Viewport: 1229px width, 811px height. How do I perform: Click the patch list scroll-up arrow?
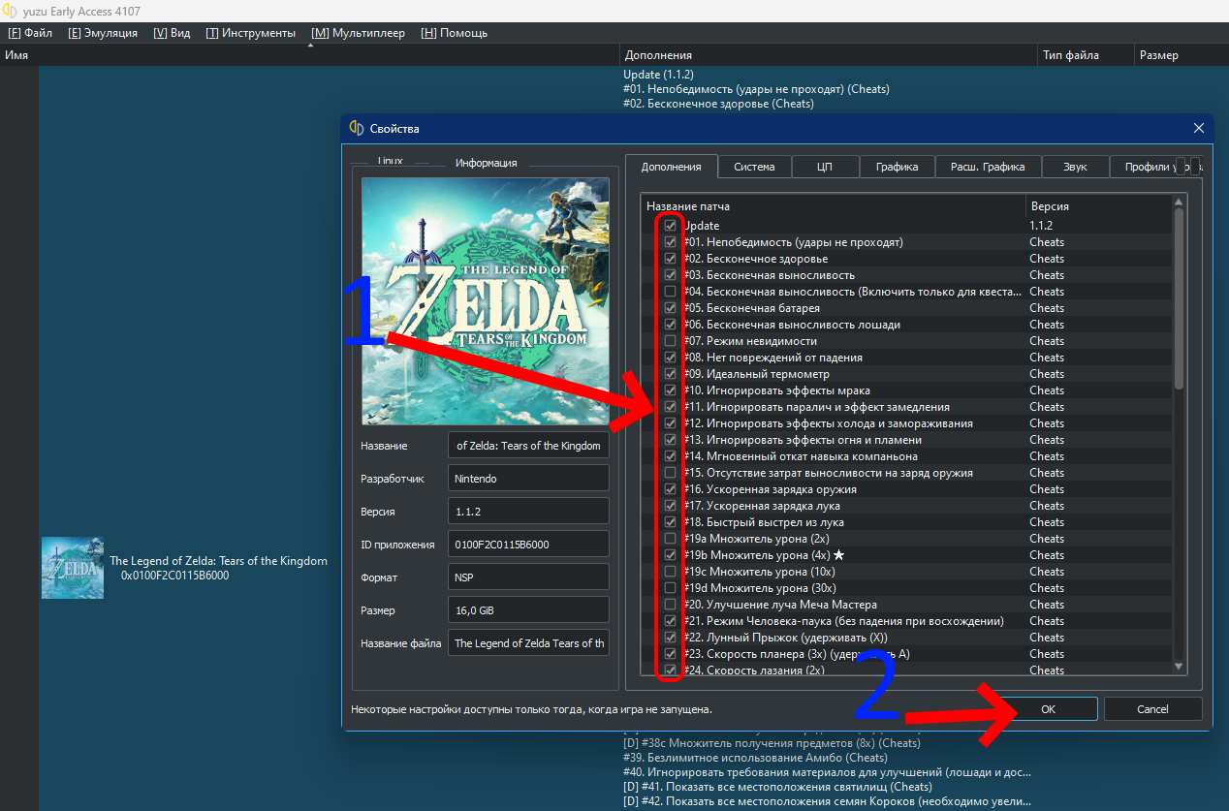pos(1179,202)
